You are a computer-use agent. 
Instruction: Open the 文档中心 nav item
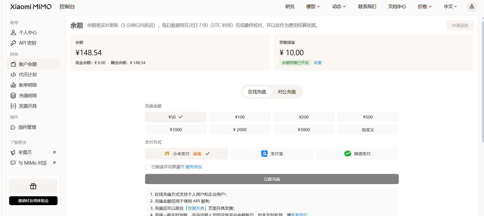(397, 7)
